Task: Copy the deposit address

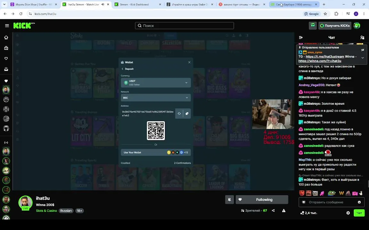Action: 187,113
